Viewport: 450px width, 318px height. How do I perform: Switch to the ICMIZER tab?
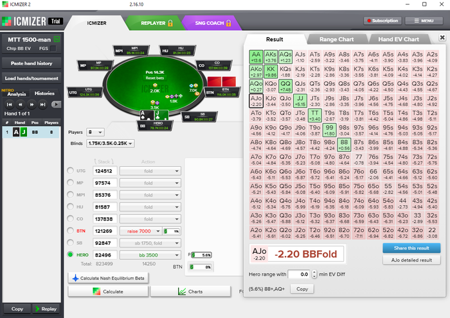[x=96, y=23]
